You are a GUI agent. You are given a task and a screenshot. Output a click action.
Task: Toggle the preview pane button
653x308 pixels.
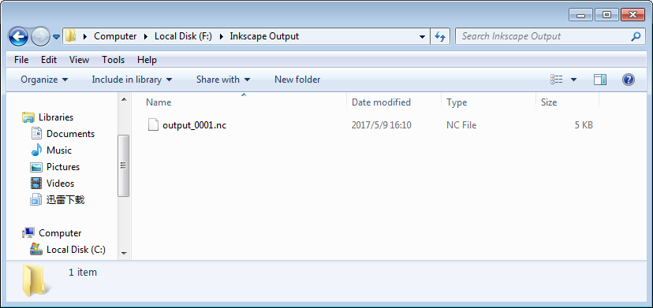click(x=600, y=79)
